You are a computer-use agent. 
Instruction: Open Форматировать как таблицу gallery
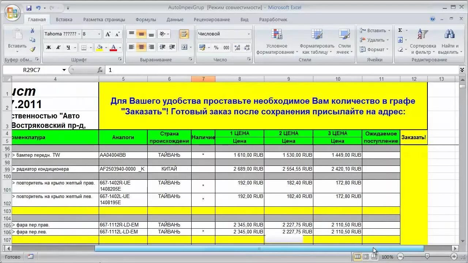(317, 41)
